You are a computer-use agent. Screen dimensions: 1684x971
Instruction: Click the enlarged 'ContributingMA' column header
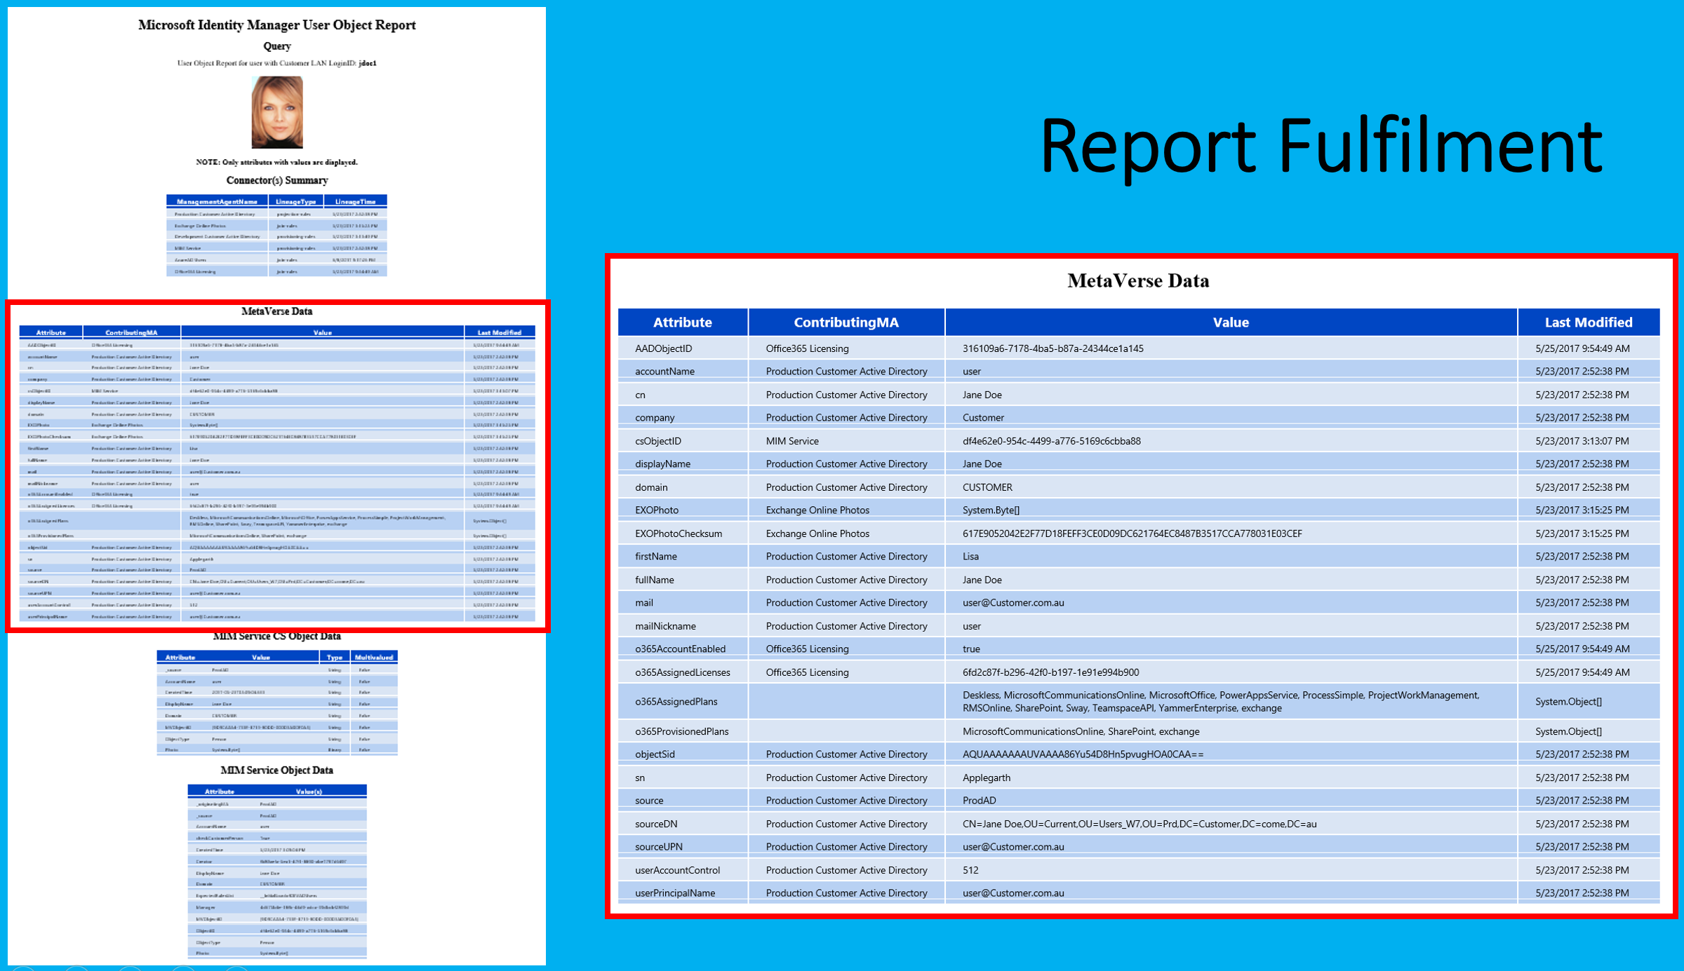[x=846, y=322]
